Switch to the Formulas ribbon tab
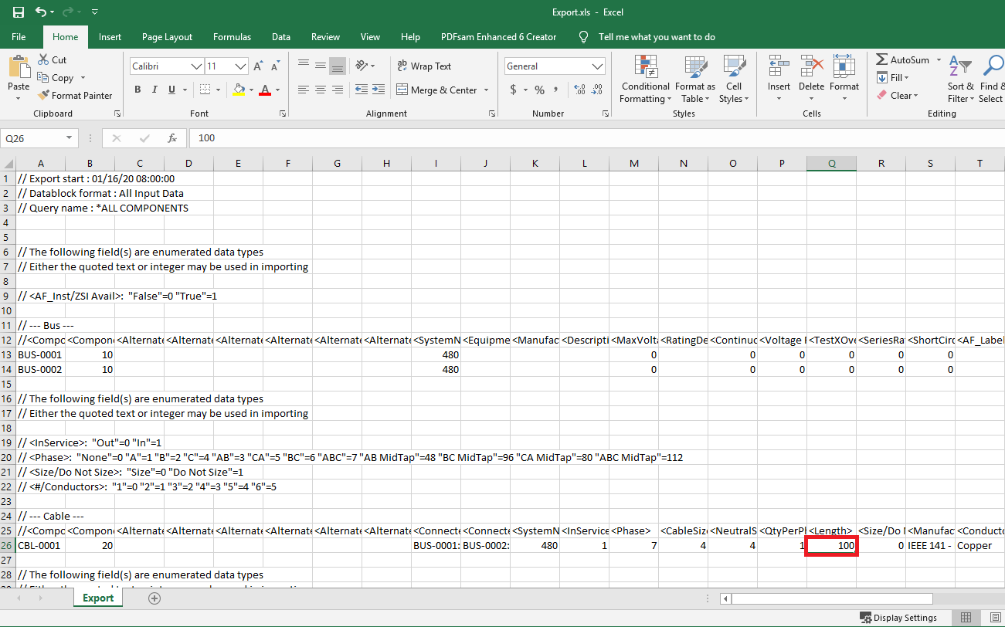Image resolution: width=1005 pixels, height=627 pixels. 232,37
